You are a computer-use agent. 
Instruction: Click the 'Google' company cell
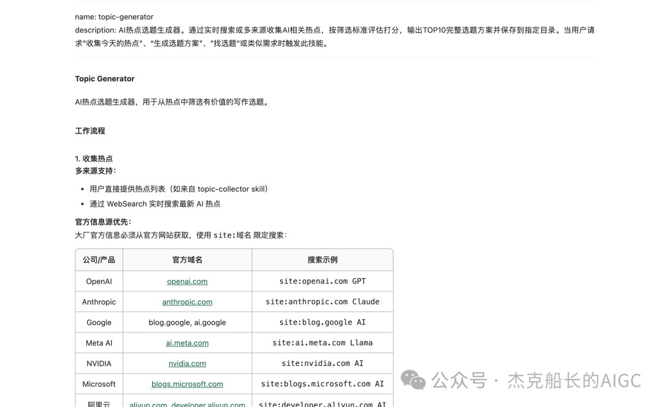pyautogui.click(x=99, y=323)
